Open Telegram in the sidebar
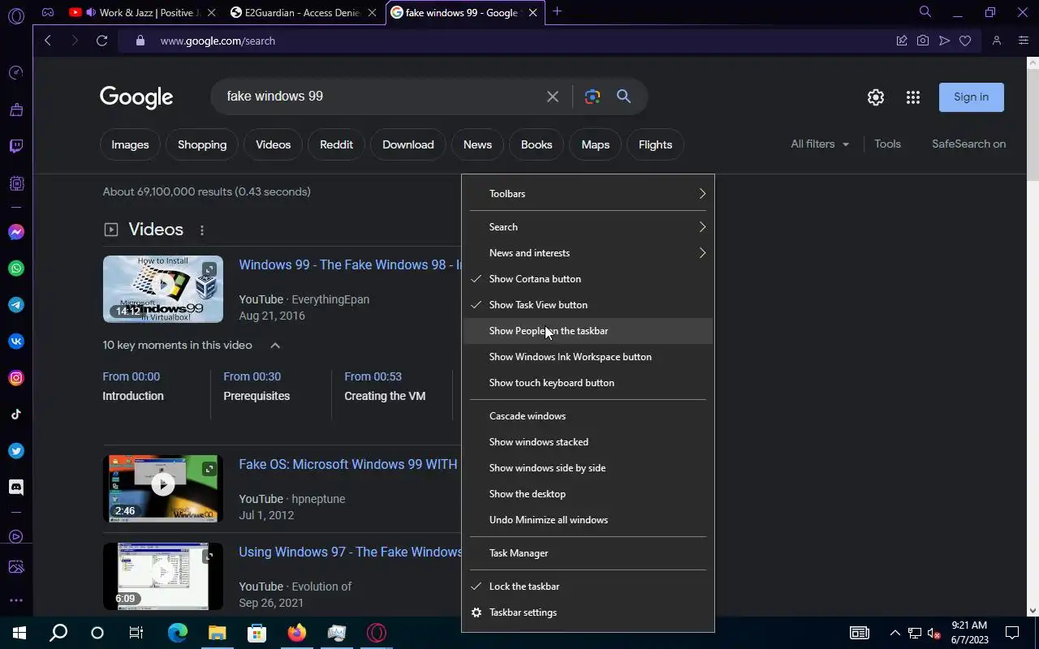The width and height of the screenshot is (1039, 649). click(x=16, y=305)
